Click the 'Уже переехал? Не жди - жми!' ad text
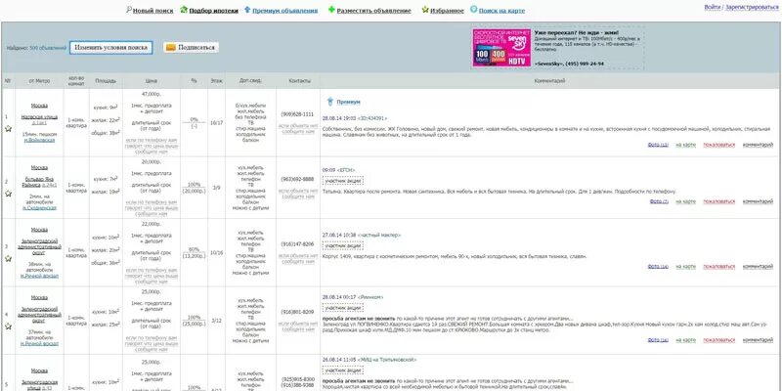The height and width of the screenshot is (391, 782). point(576,32)
